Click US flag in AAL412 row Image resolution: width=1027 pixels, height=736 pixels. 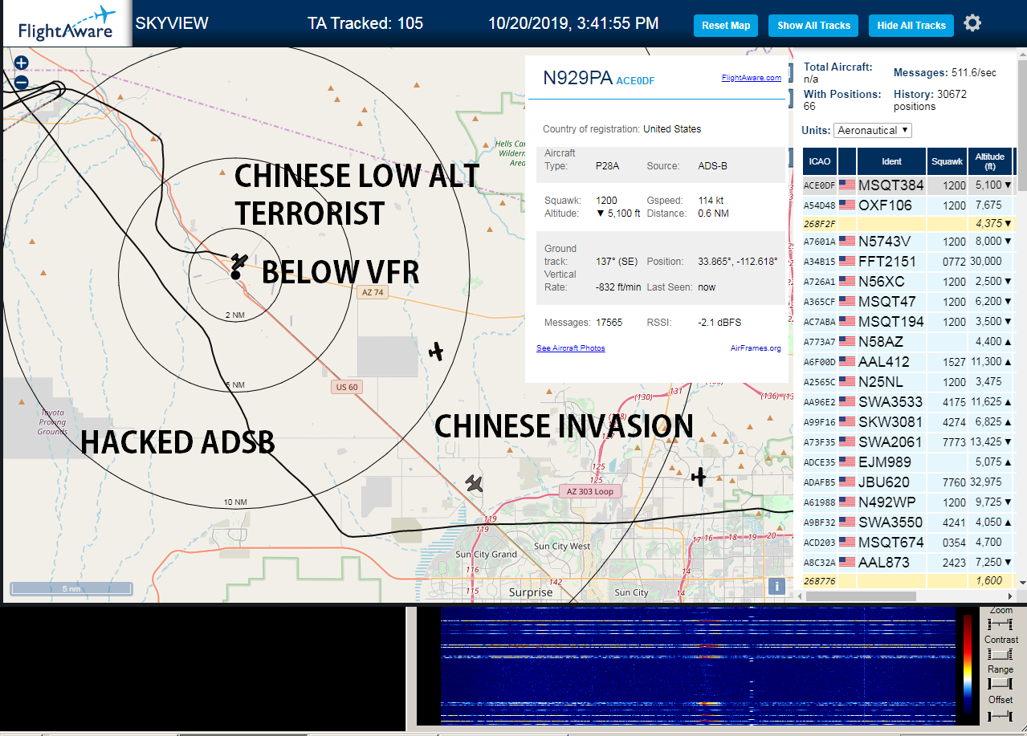[847, 362]
